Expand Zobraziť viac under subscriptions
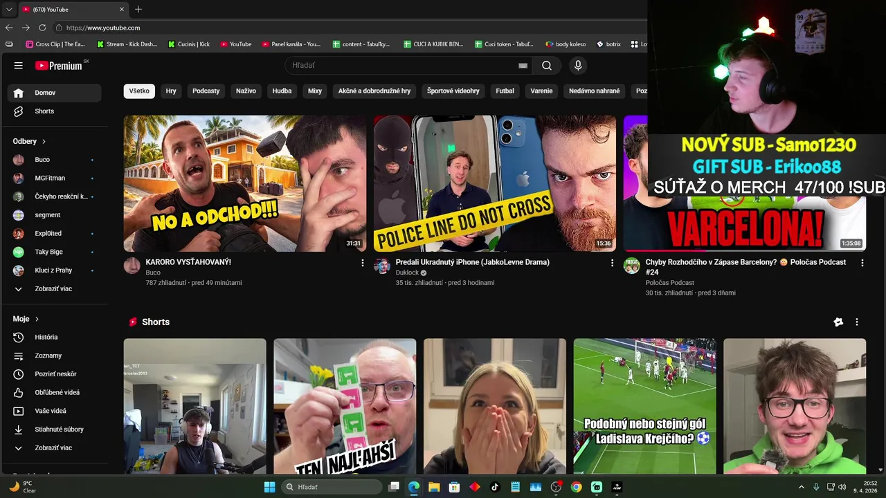 pos(55,289)
